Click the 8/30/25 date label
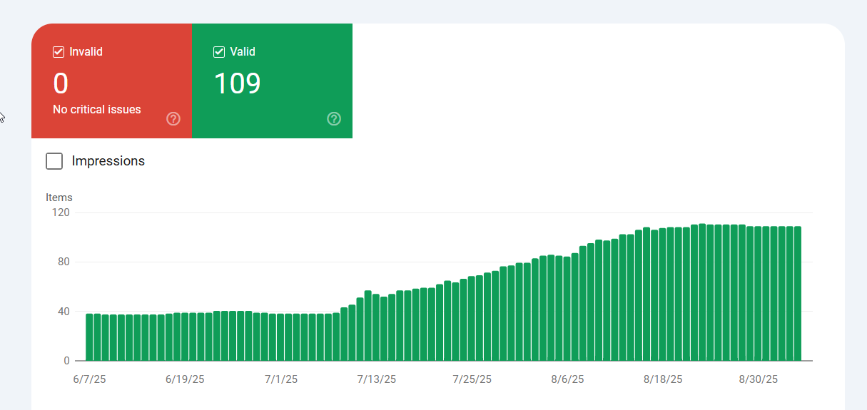Viewport: 867px width, 410px height. (x=759, y=379)
